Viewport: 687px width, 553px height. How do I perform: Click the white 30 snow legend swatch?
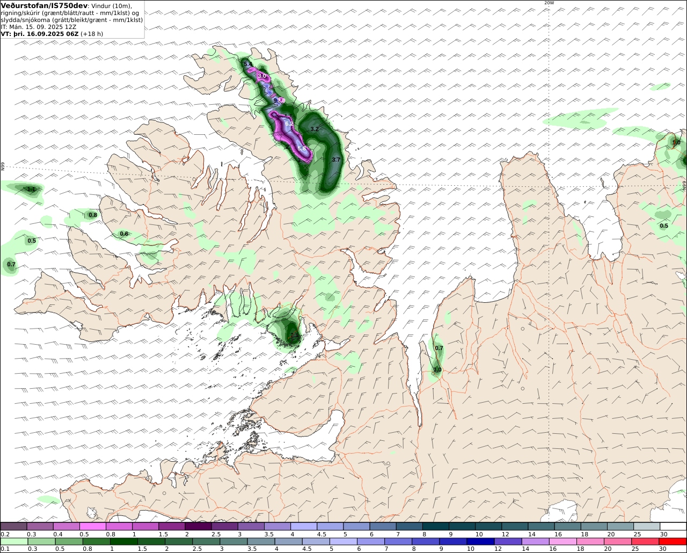click(673, 526)
